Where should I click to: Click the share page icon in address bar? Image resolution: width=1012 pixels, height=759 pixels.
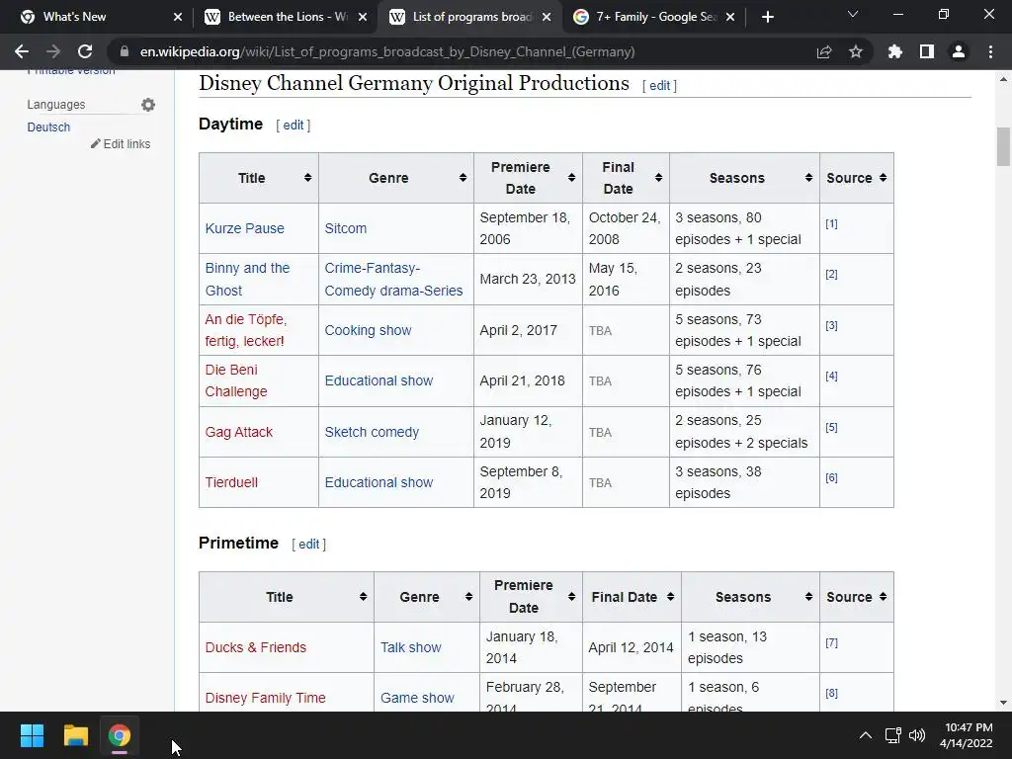824,51
